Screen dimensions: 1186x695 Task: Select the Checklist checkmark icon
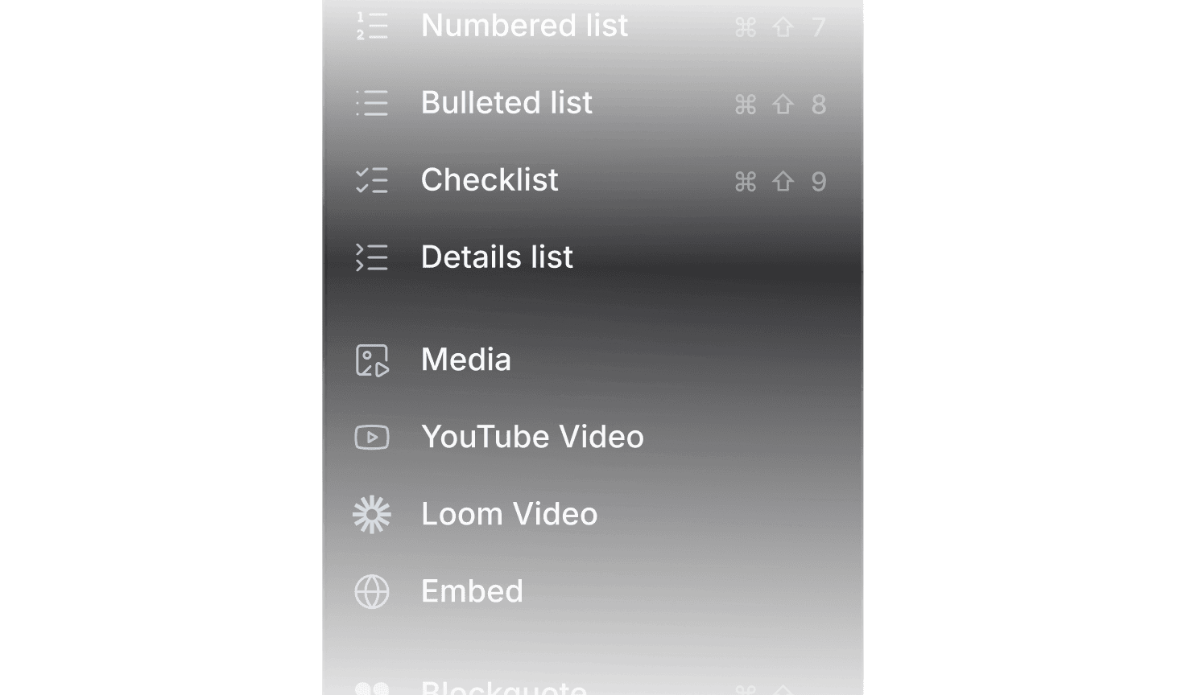371,181
